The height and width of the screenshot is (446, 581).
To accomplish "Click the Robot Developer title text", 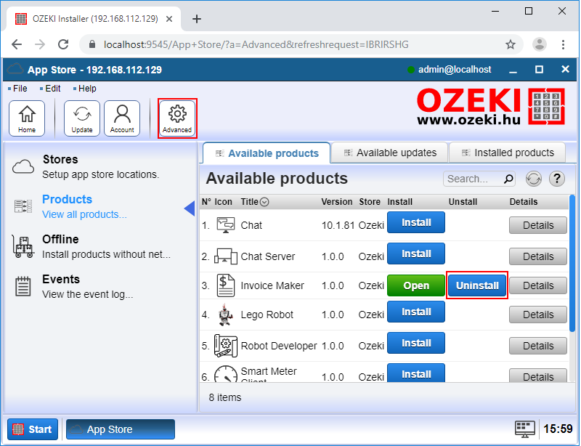I will [279, 346].
